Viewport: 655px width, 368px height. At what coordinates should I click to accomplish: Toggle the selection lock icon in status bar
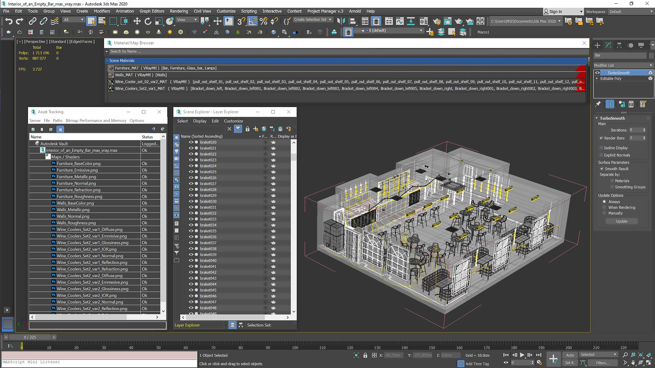[365, 355]
